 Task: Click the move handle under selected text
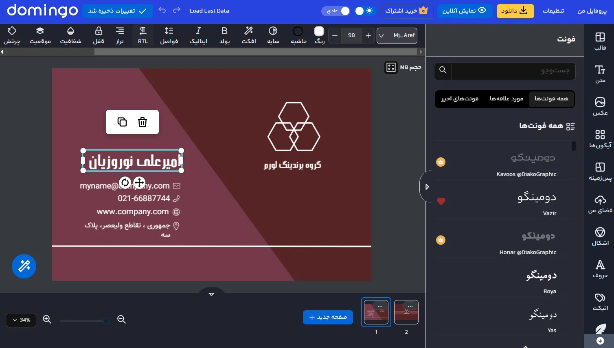pyautogui.click(x=139, y=183)
